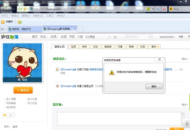Click the 沪江部落 logo
This screenshot has width=190, height=130.
pyautogui.click(x=10, y=37)
